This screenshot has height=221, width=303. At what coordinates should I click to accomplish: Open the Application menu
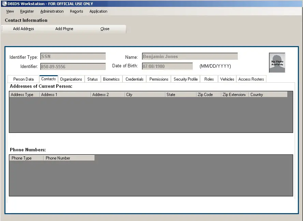click(98, 11)
